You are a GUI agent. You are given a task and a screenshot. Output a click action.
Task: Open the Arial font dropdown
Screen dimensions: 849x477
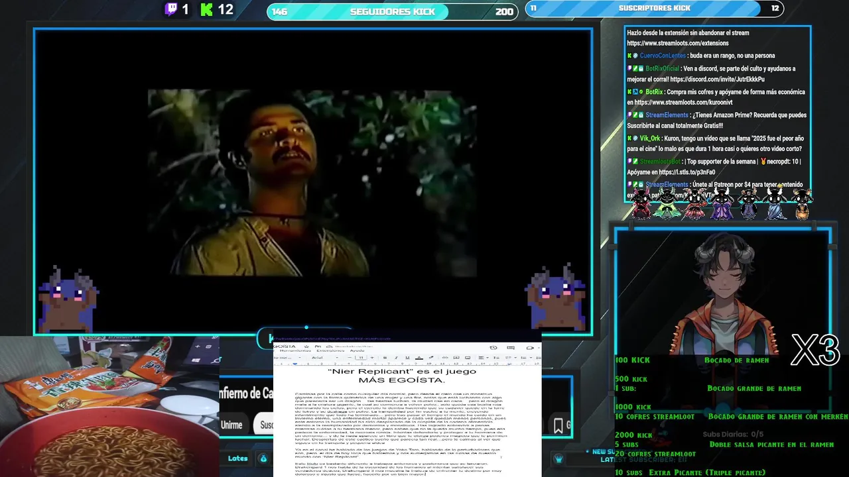(x=325, y=358)
